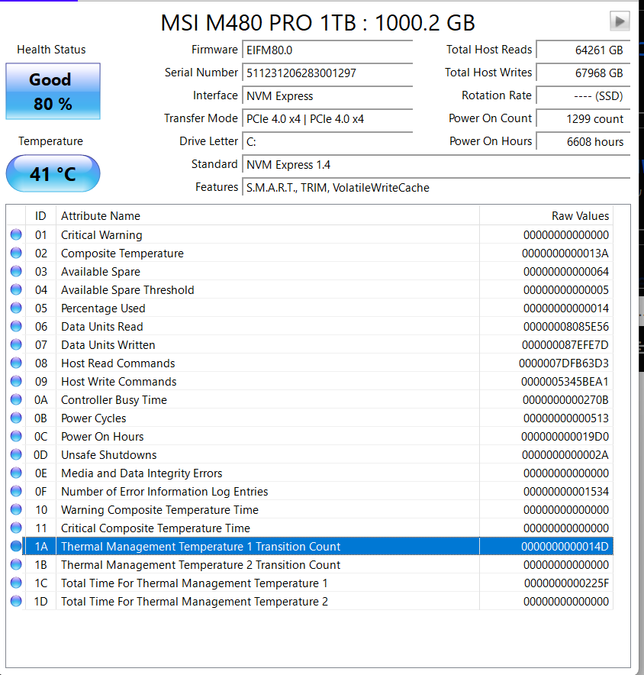
Task: Click the Power On Count value box
Action: pyautogui.click(x=582, y=119)
